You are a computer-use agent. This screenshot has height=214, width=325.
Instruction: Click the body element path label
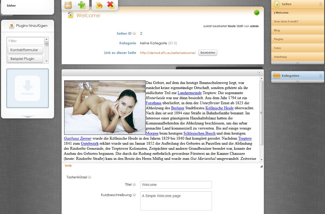pos(68,165)
